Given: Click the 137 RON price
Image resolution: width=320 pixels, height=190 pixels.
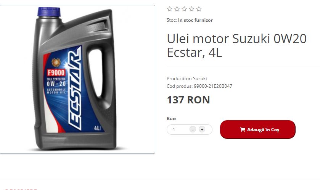Looking at the screenshot, I should coord(188,100).
